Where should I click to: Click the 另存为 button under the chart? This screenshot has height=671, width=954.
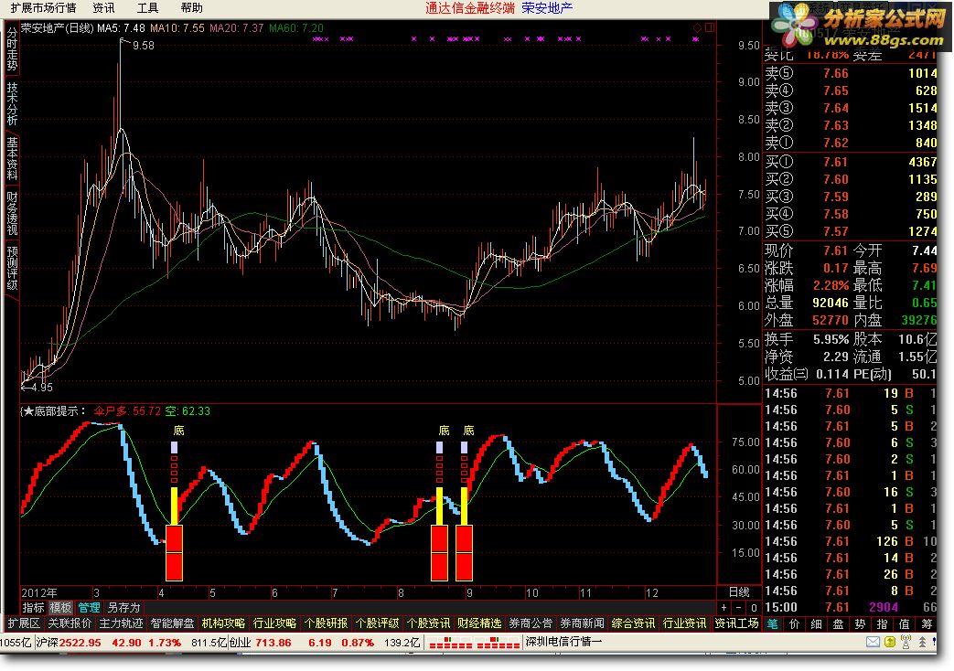(123, 607)
